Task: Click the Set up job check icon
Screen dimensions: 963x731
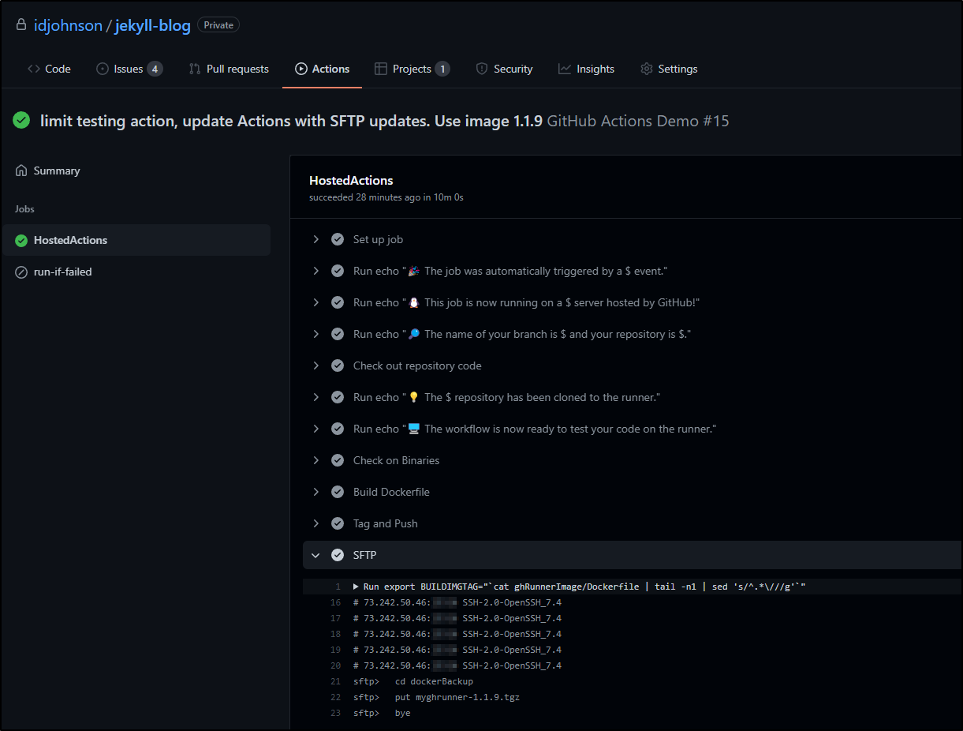Action: tap(338, 239)
